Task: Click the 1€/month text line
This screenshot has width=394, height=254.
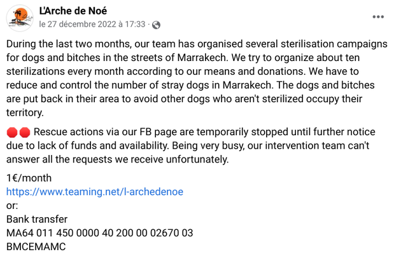Action: pos(29,178)
